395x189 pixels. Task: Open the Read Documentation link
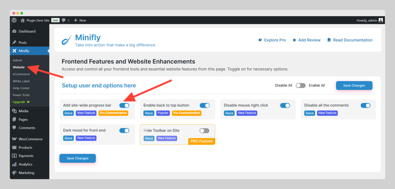tap(353, 40)
